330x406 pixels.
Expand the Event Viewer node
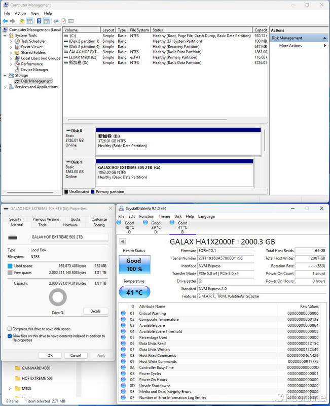[x=11, y=47]
